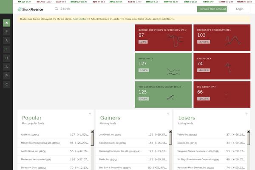Click the Losers panel heading
The image size is (255, 170).
click(x=187, y=118)
